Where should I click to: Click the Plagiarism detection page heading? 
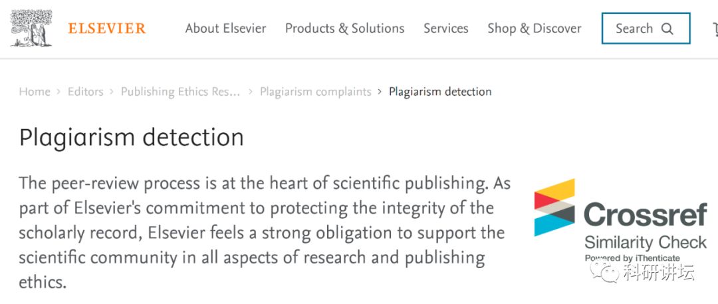pyautogui.click(x=132, y=137)
